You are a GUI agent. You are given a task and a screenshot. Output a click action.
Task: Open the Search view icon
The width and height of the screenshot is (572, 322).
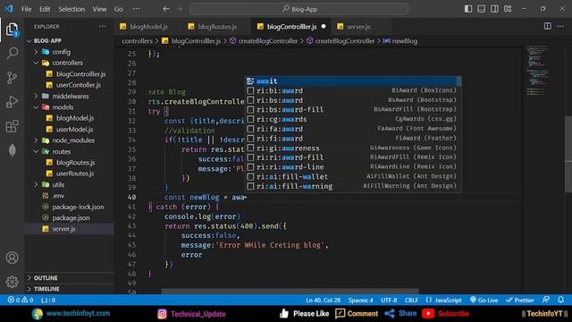[12, 54]
